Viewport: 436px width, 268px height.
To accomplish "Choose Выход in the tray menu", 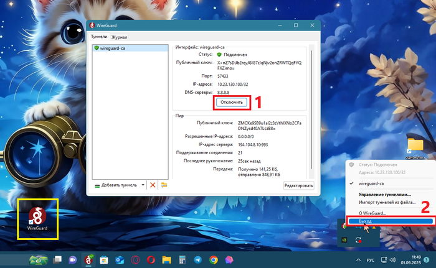I will (x=391, y=221).
